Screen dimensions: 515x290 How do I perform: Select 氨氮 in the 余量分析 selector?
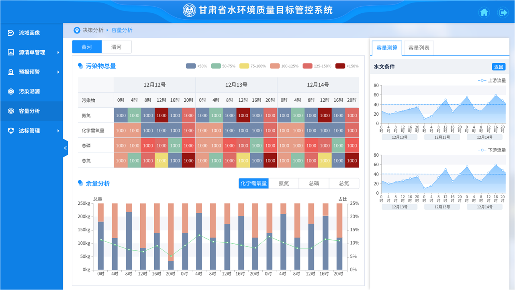(x=284, y=184)
